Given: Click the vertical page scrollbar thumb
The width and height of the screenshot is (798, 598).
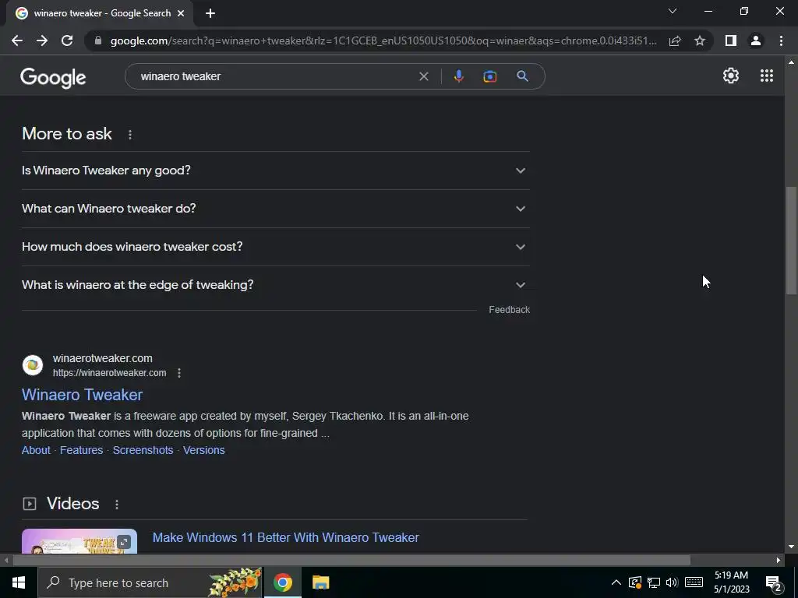Looking at the screenshot, I should point(791,241).
